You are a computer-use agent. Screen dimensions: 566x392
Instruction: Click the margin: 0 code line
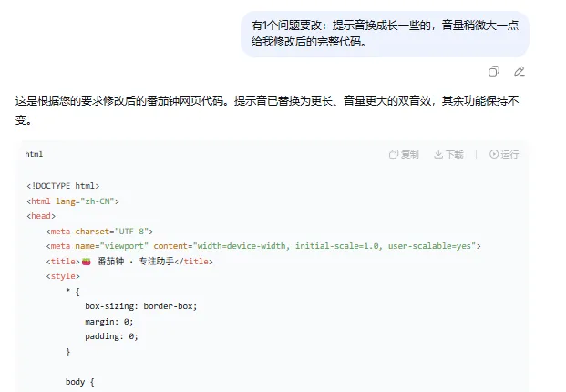click(x=109, y=322)
